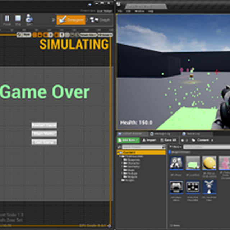Image resolution: width=230 pixels, height=230 pixels.
Task: Switch to Designer mode
Action: (71, 20)
